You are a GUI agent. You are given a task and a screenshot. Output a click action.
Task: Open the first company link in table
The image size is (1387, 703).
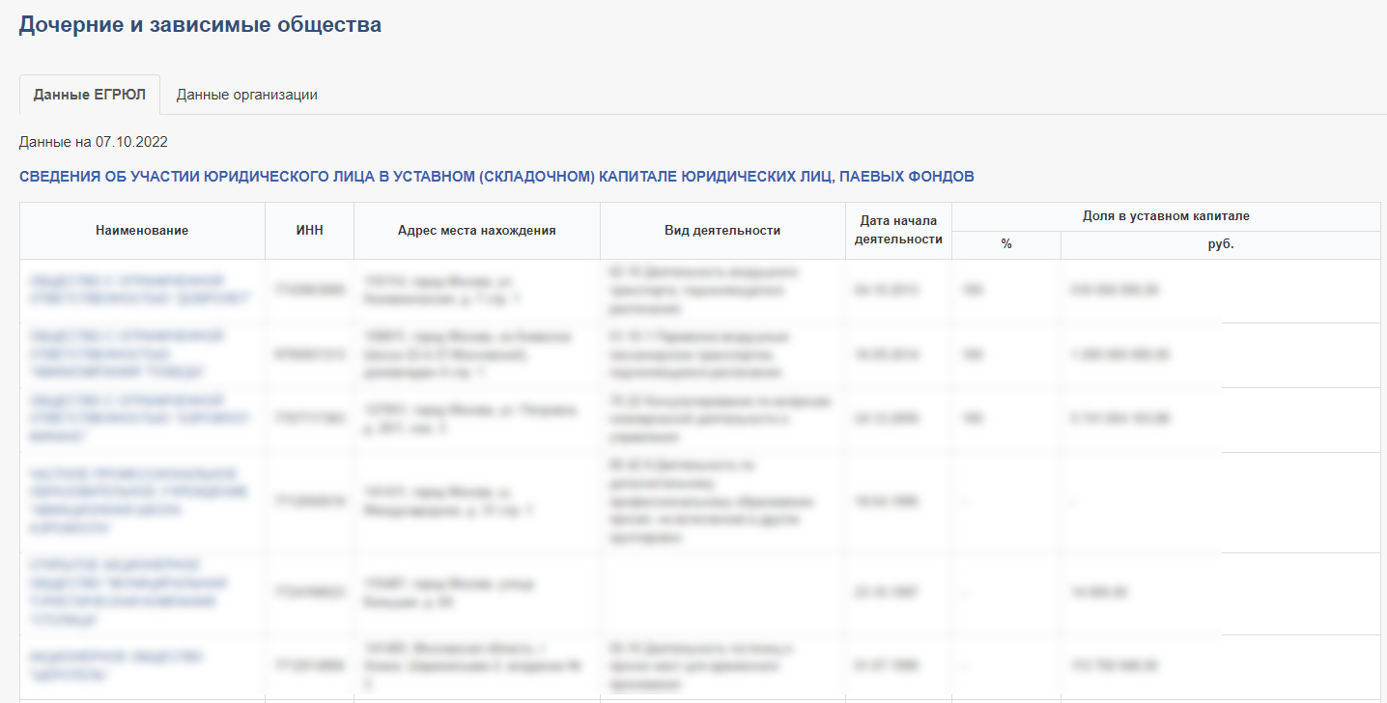[x=139, y=290]
